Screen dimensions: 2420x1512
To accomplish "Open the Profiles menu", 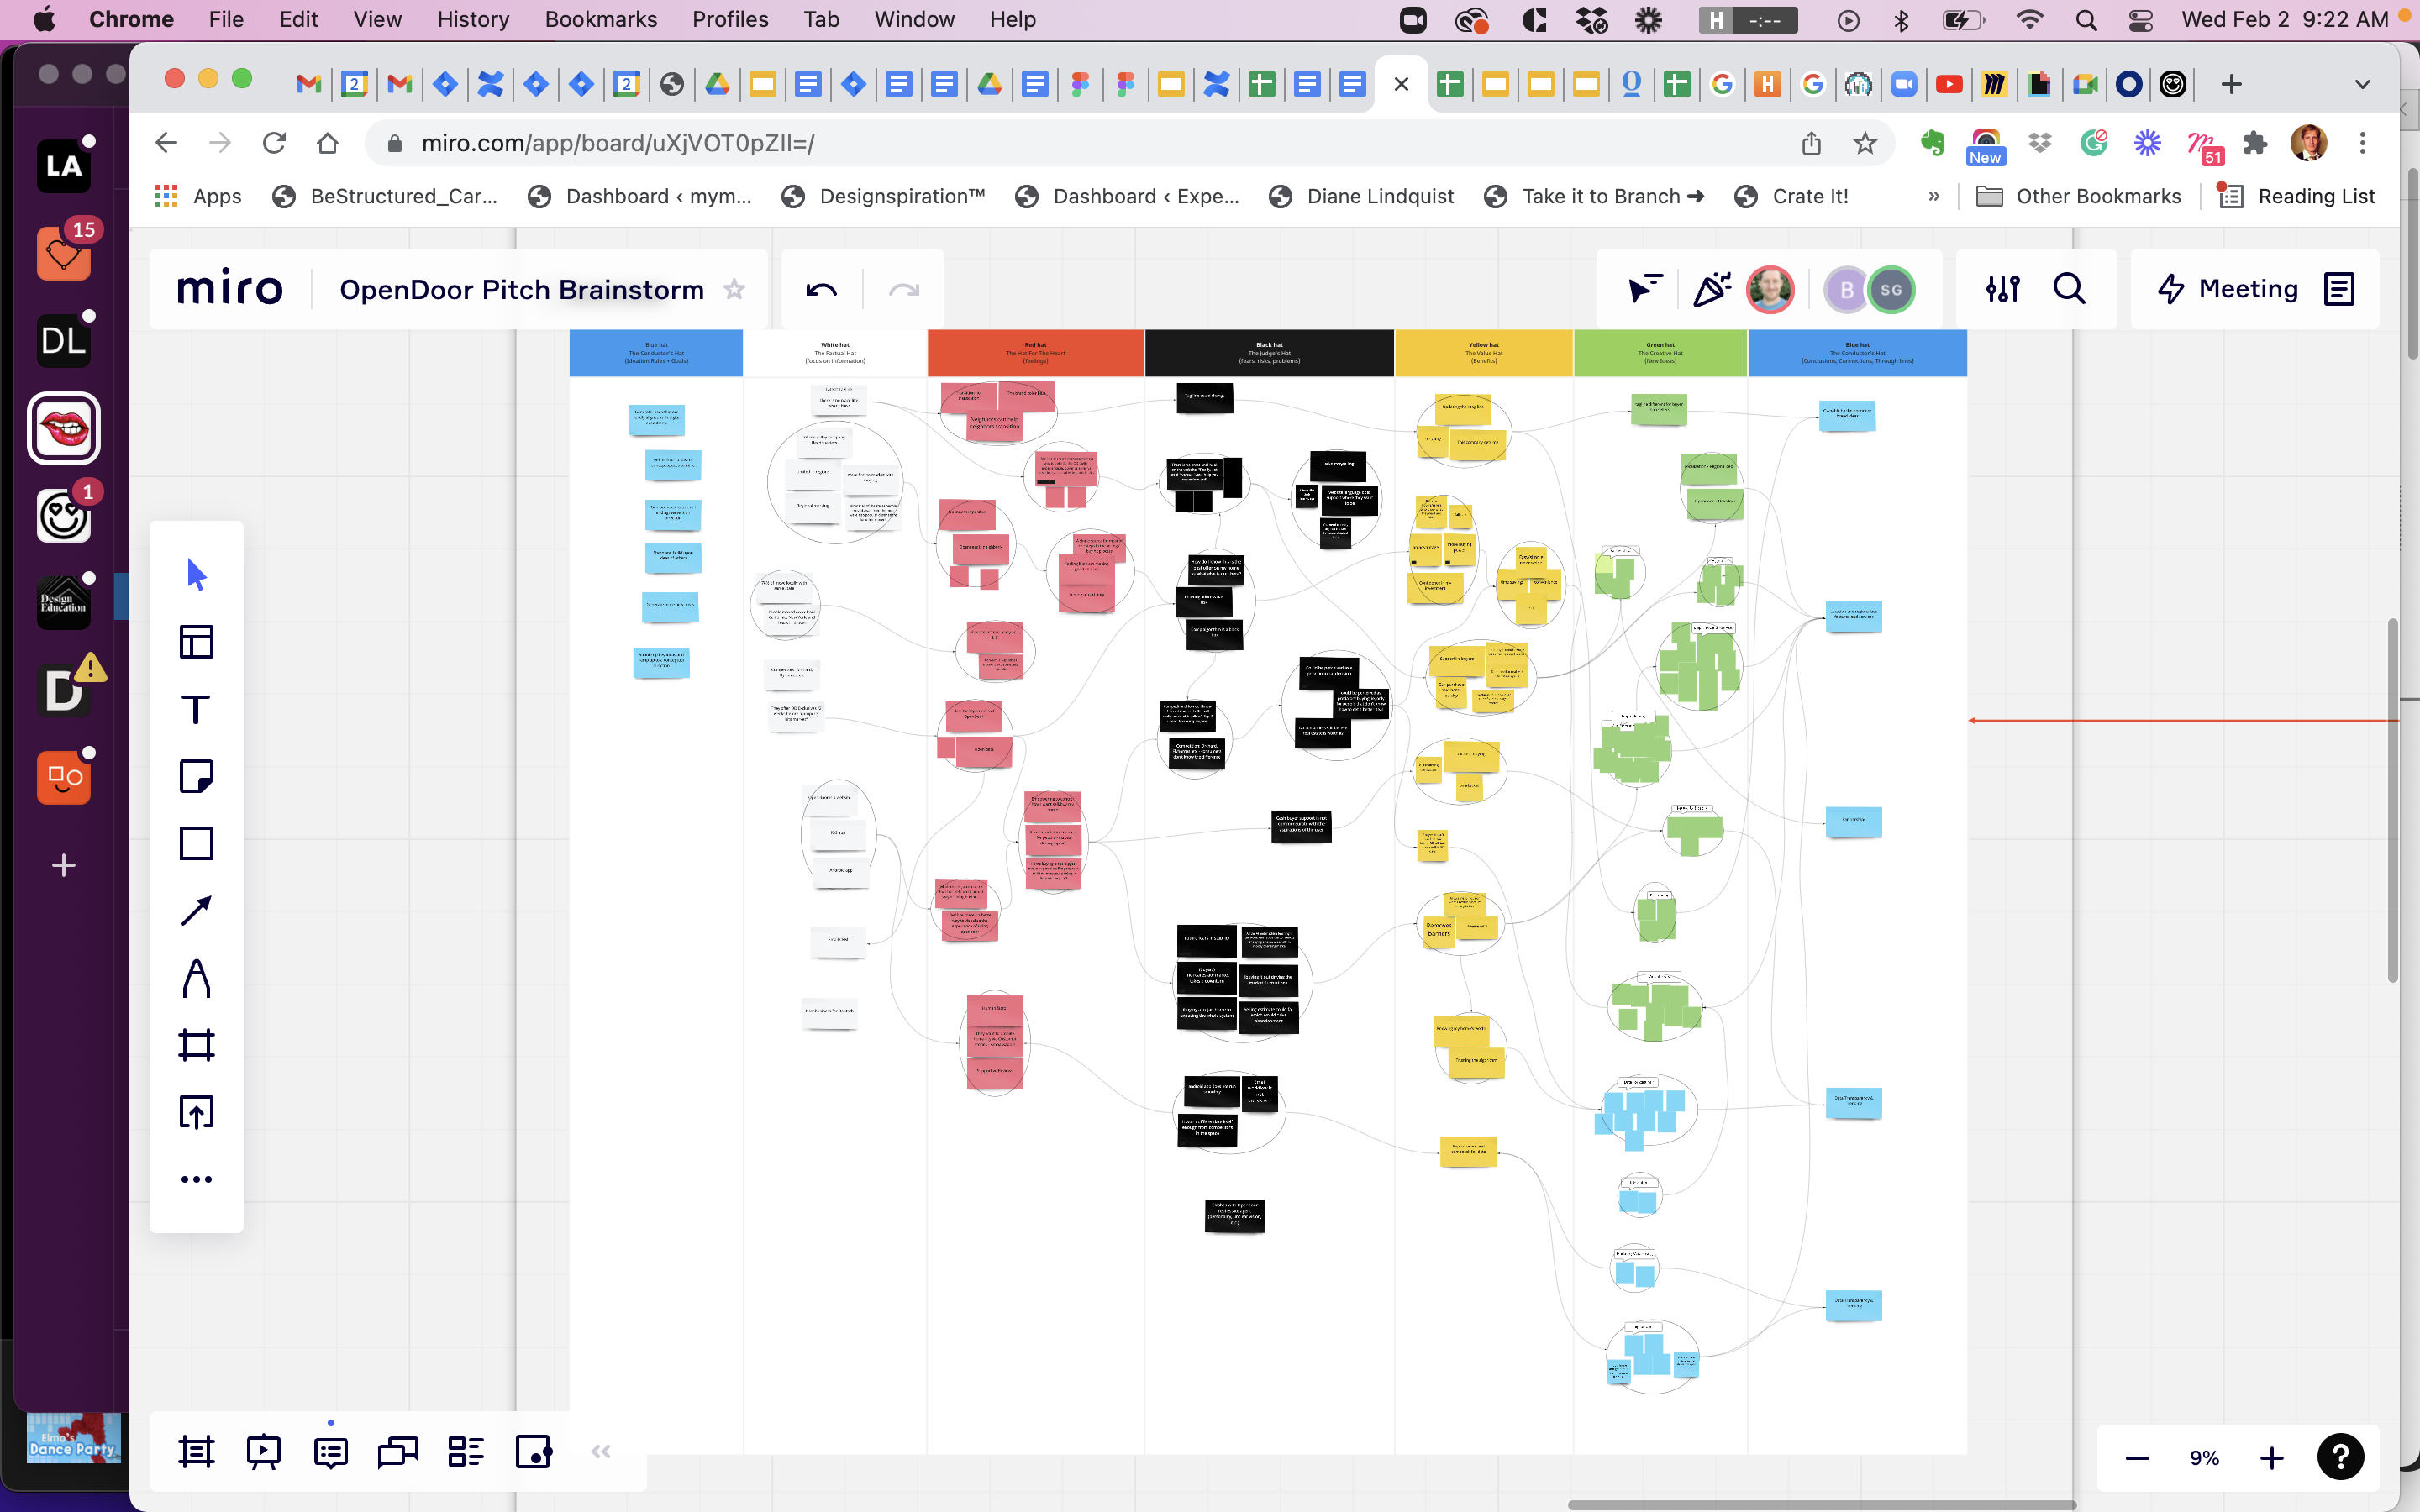I will click(x=730, y=19).
